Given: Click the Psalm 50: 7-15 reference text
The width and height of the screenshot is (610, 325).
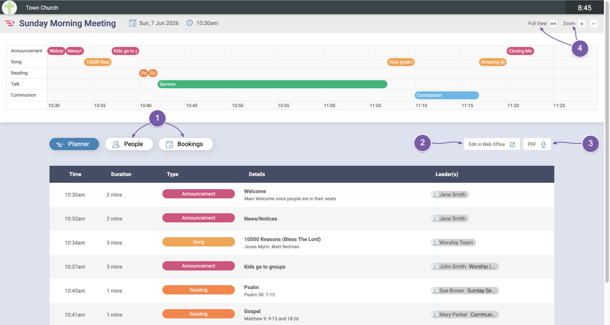Looking at the screenshot, I should pyautogui.click(x=260, y=295).
